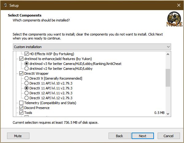Select dreXmod v2 for Camera/HUD/Lobby
Screen dimensions: 184x143
(x=26, y=69)
